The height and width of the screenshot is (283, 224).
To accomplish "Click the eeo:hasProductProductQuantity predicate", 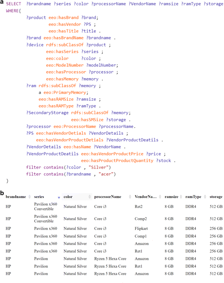I will tap(117, 160).
